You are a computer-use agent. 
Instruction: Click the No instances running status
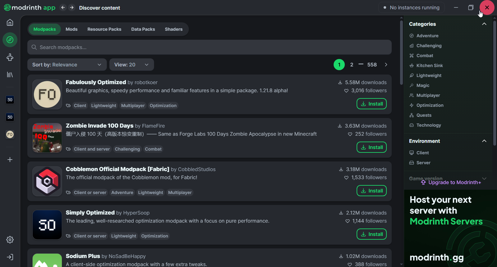[x=412, y=7]
